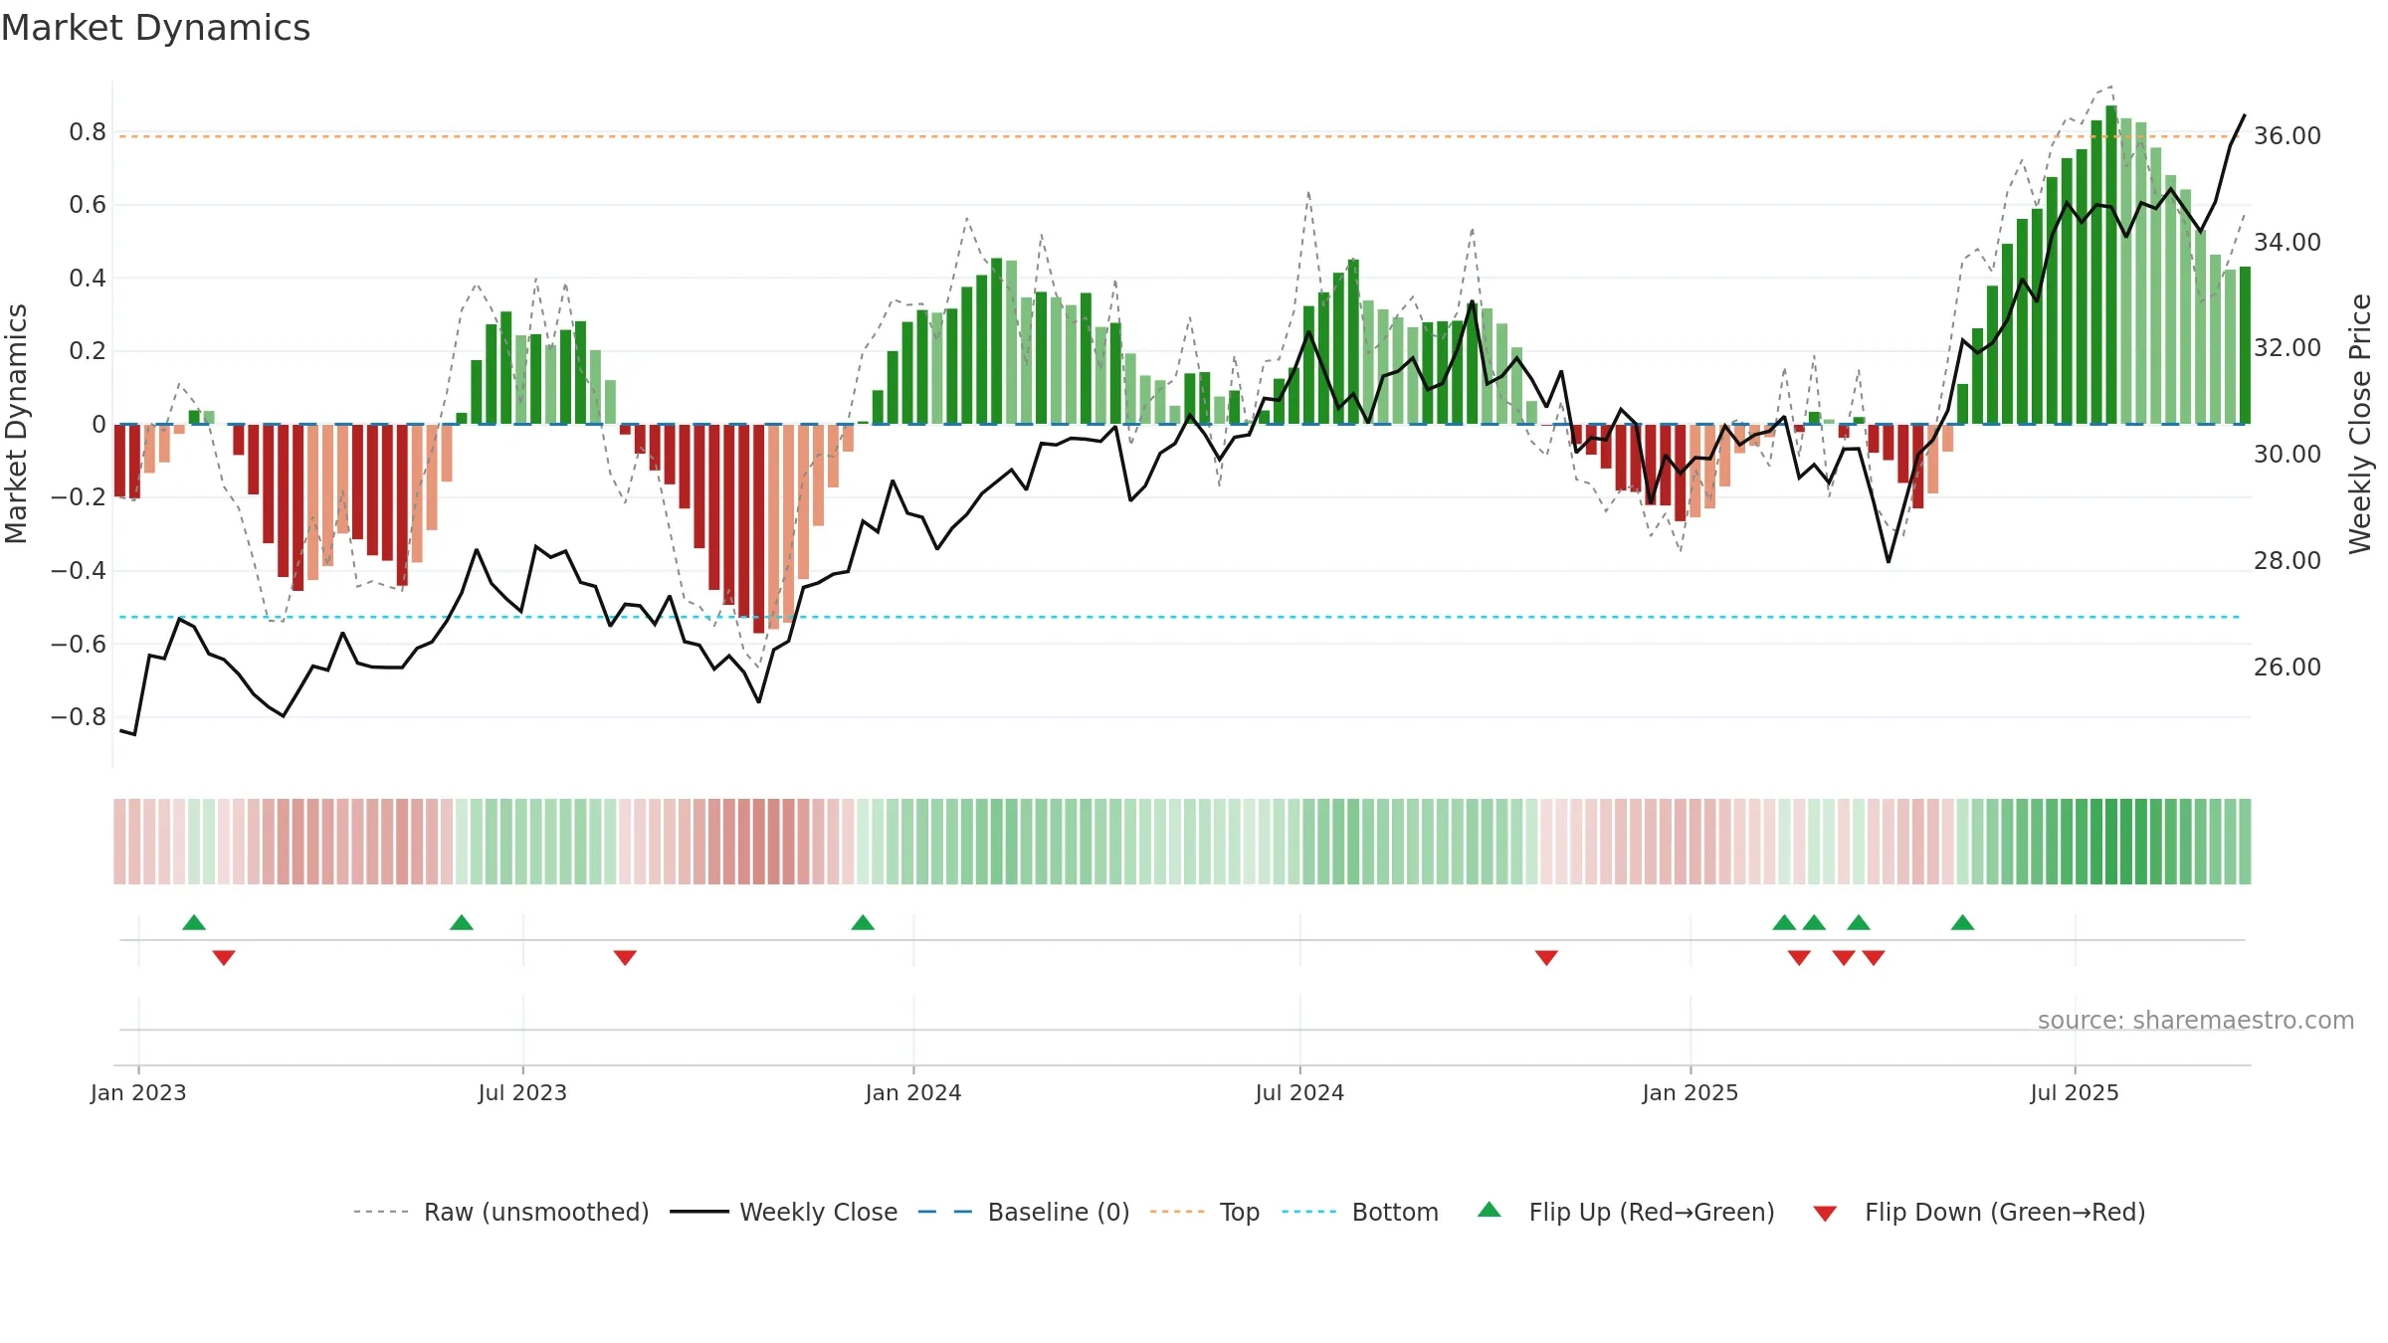Click the red flip-down triangle in Feb 2023

(224, 957)
